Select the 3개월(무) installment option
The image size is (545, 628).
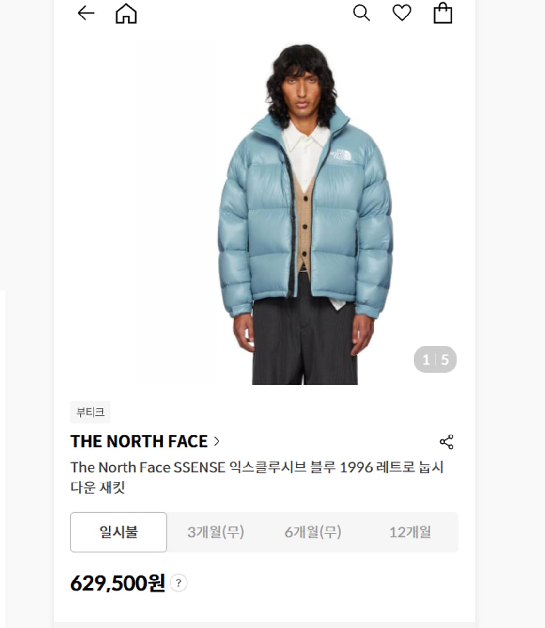[x=216, y=532]
